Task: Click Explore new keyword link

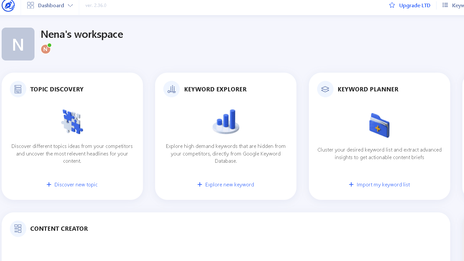Action: 230,185
